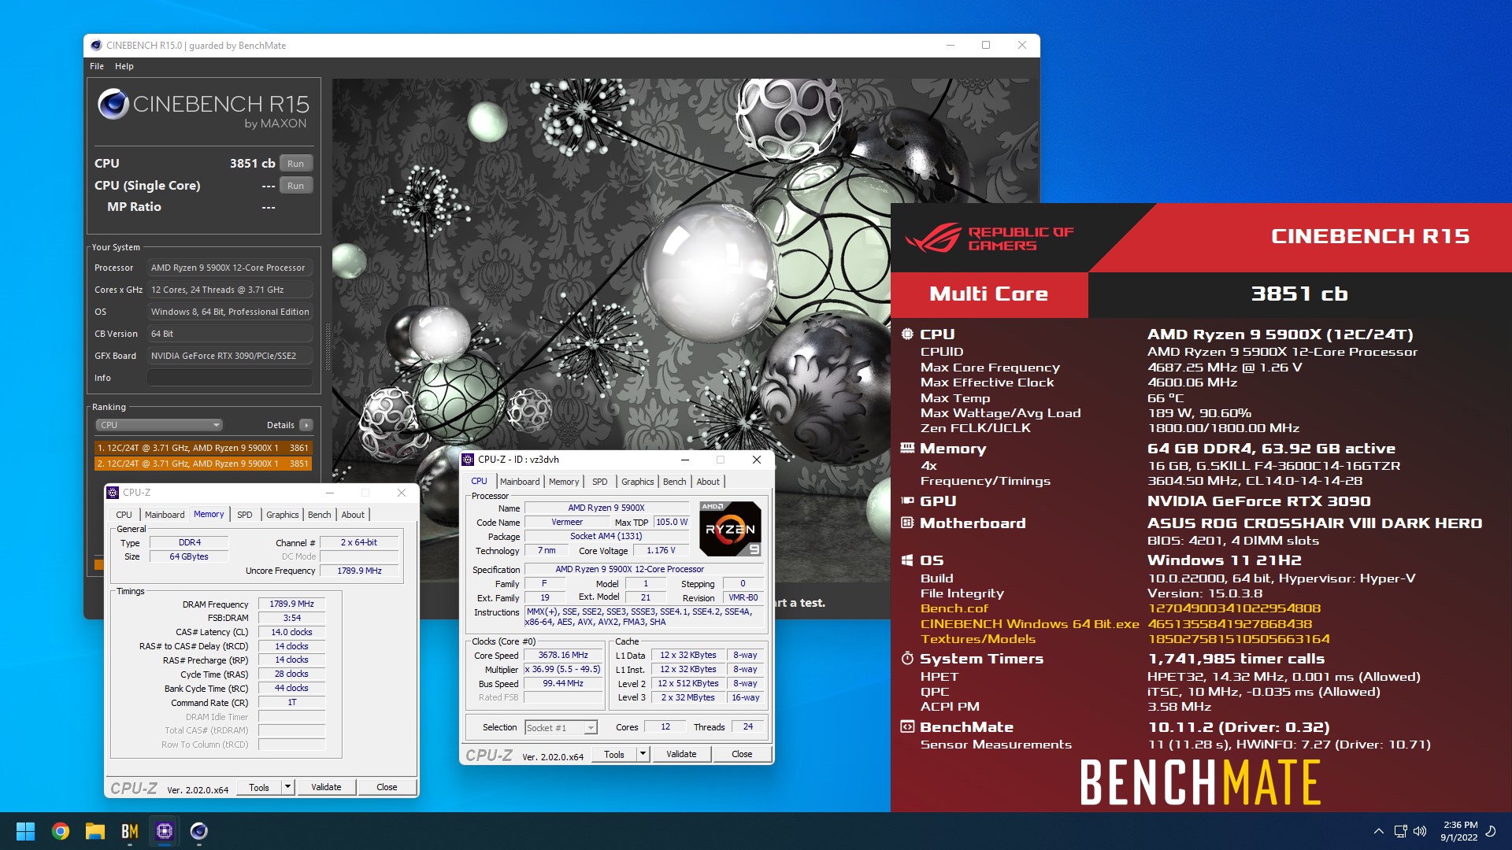The width and height of the screenshot is (1512, 850).
Task: Run the multi-core CPU test
Action: coord(295,164)
